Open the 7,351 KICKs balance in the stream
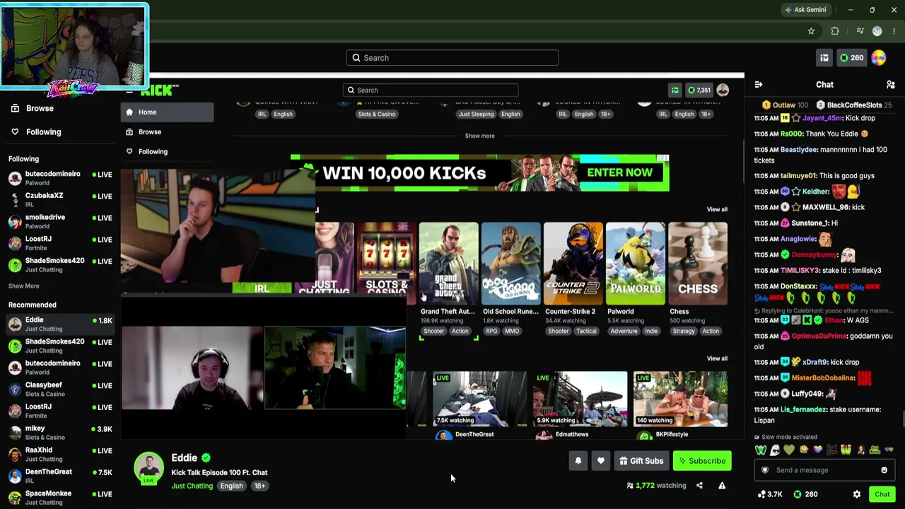This screenshot has width=905, height=509. pyautogui.click(x=699, y=90)
